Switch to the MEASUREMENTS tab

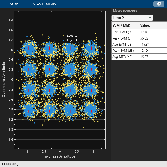pyautogui.click(x=44, y=4)
